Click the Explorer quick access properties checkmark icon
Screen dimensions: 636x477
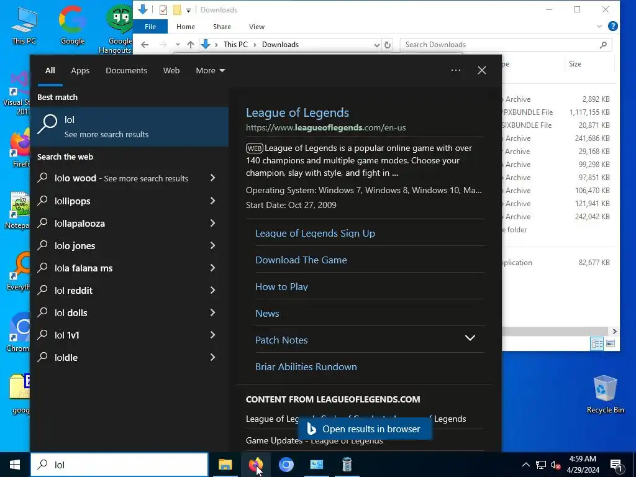[163, 10]
